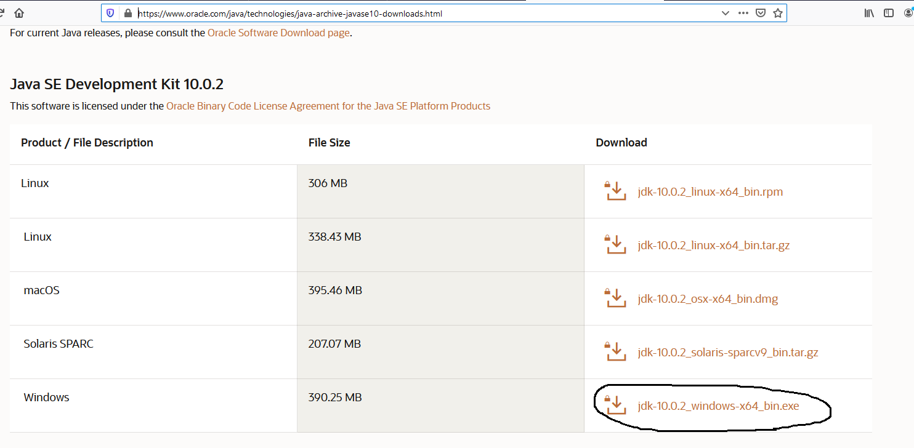Bookmark this page with star icon
This screenshot has height=448, width=914.
(778, 13)
